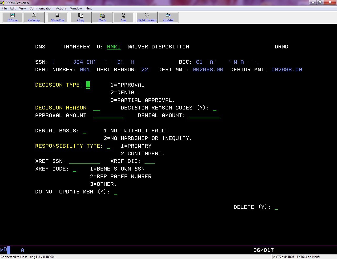This screenshot has width=337, height=259.
Task: Open the Help menu
Action: coord(89,8)
